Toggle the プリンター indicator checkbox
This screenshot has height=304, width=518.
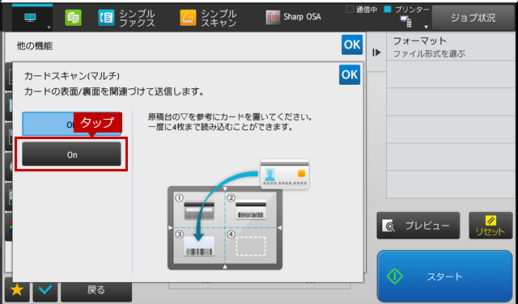point(388,10)
